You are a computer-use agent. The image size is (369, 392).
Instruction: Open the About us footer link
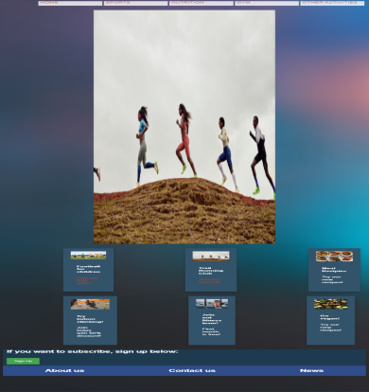point(64,370)
